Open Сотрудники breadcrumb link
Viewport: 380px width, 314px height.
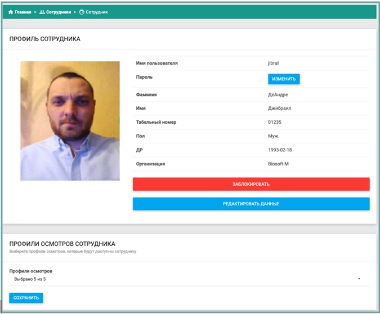(59, 12)
